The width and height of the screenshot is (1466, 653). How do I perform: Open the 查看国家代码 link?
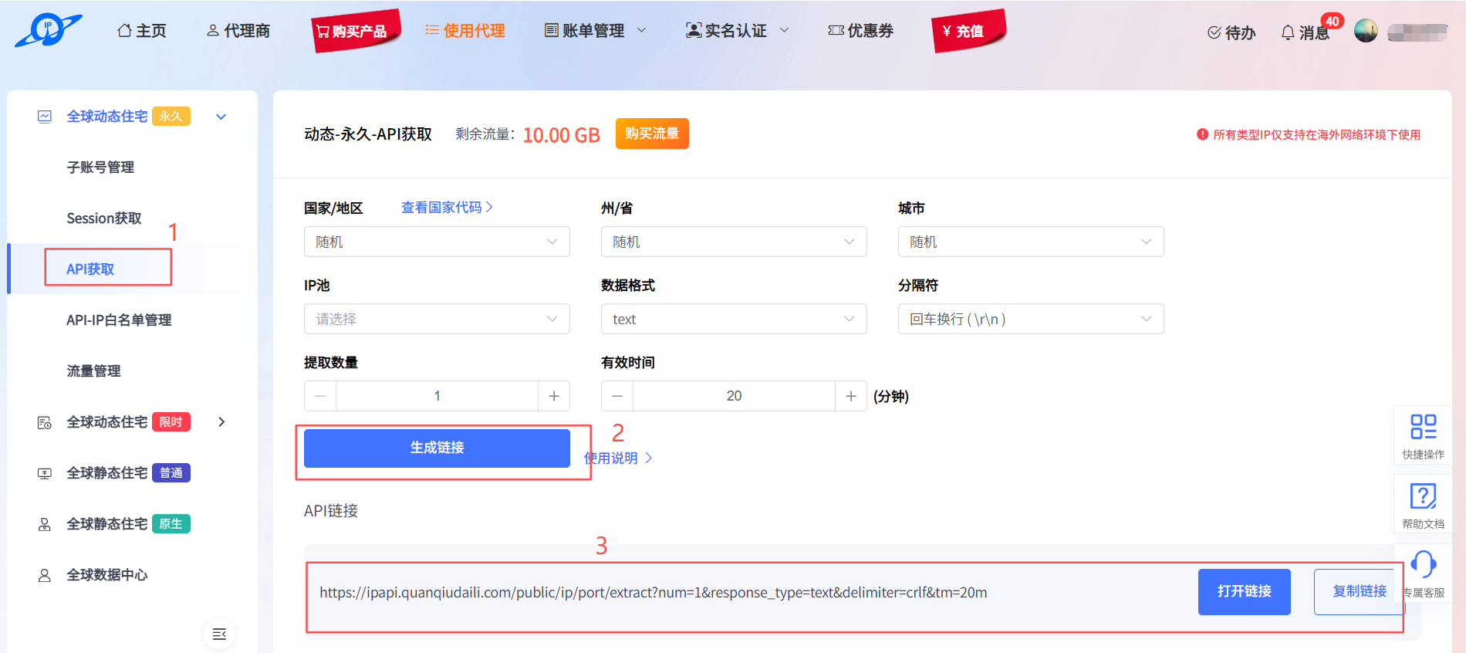coord(446,208)
